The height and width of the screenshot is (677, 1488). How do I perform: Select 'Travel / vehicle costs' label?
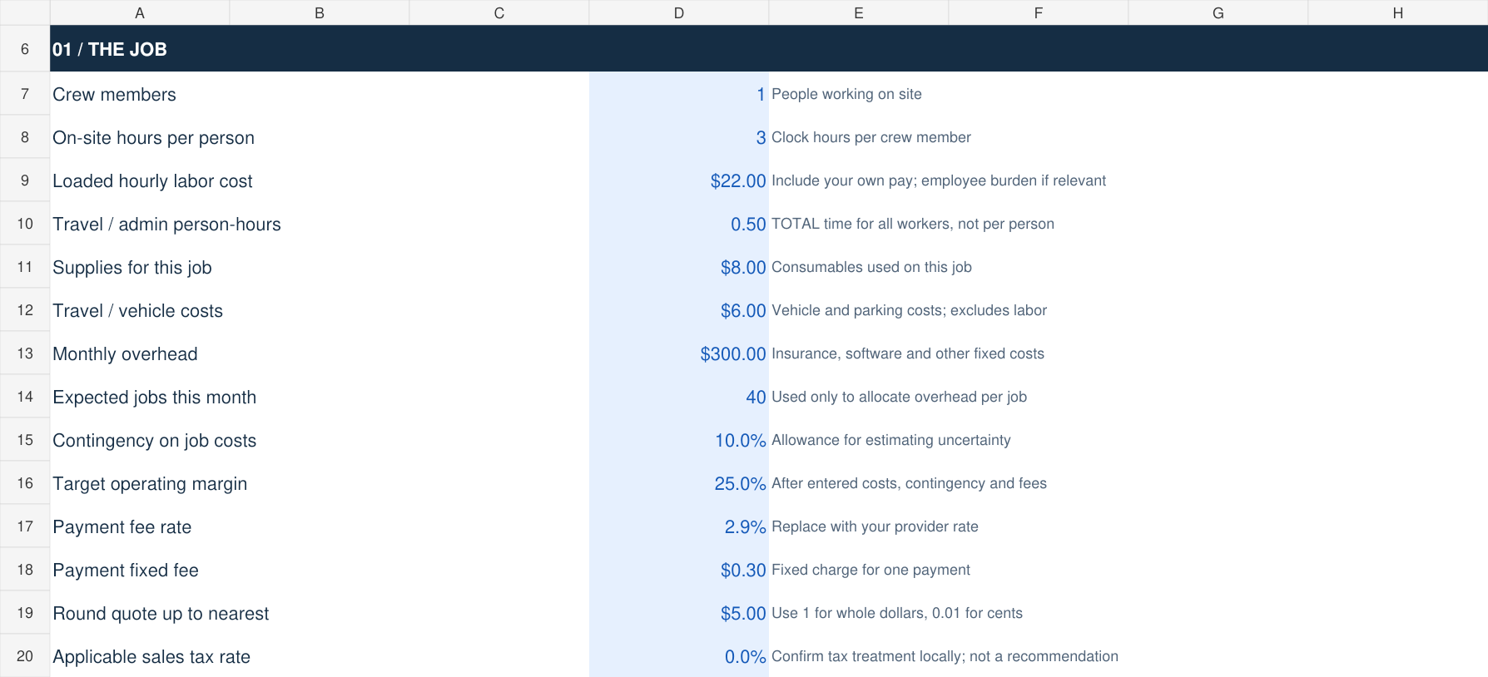(137, 311)
